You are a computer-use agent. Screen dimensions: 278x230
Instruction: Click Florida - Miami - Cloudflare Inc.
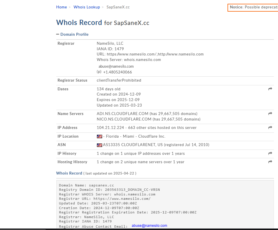click(x=136, y=136)
